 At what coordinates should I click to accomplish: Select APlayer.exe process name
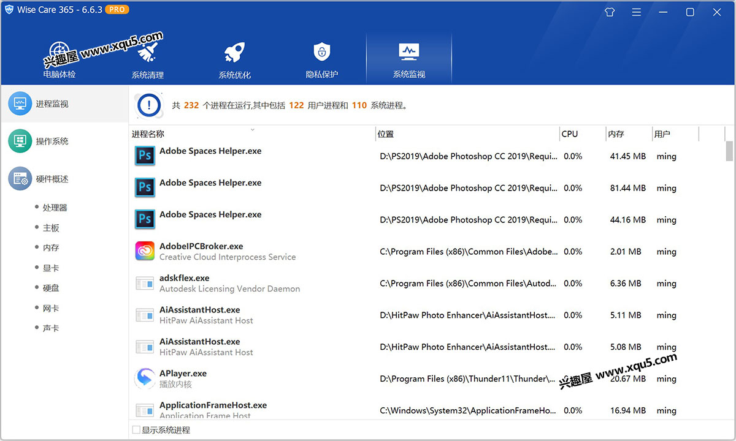pos(183,374)
